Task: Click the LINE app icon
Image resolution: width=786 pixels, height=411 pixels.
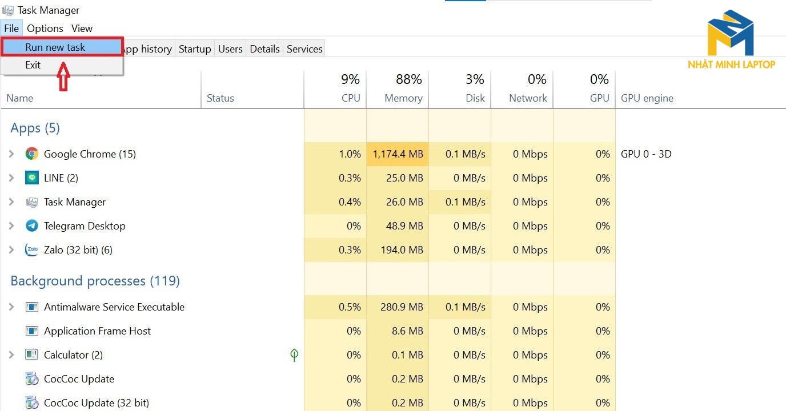Action: pyautogui.click(x=32, y=178)
